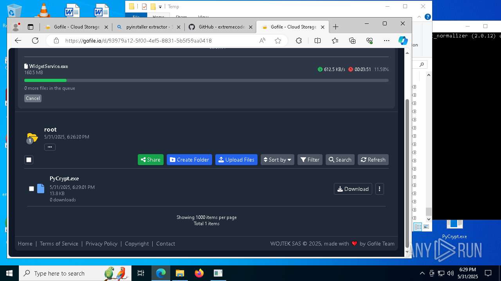Open Edge profile avatar icon
Screen dimensions: 501x281
pos(16,27)
